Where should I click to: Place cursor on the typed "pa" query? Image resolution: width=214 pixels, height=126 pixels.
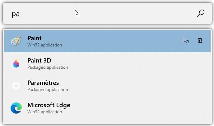[x=16, y=14]
